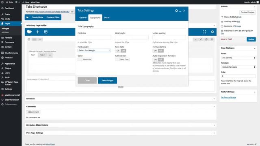
Task: Enter WPBakery fullscreen mode
Action: [204, 32]
